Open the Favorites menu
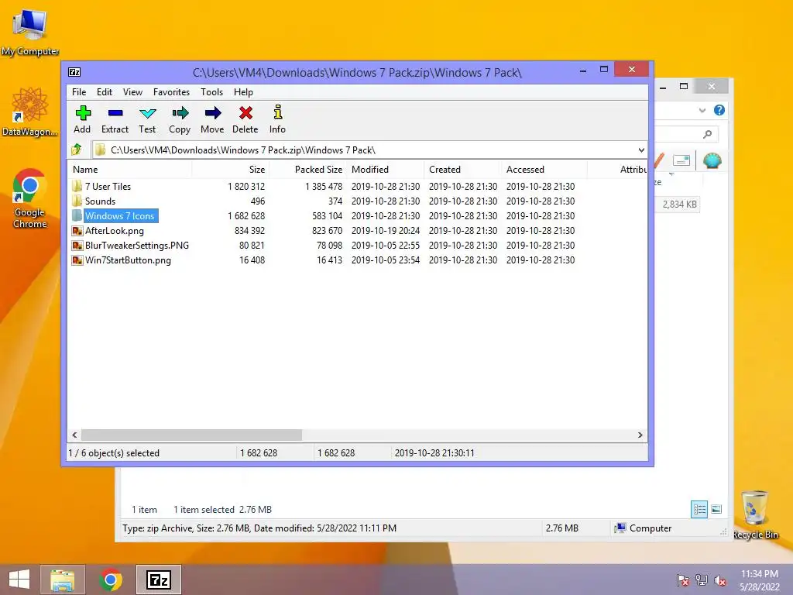793x595 pixels. 171,92
